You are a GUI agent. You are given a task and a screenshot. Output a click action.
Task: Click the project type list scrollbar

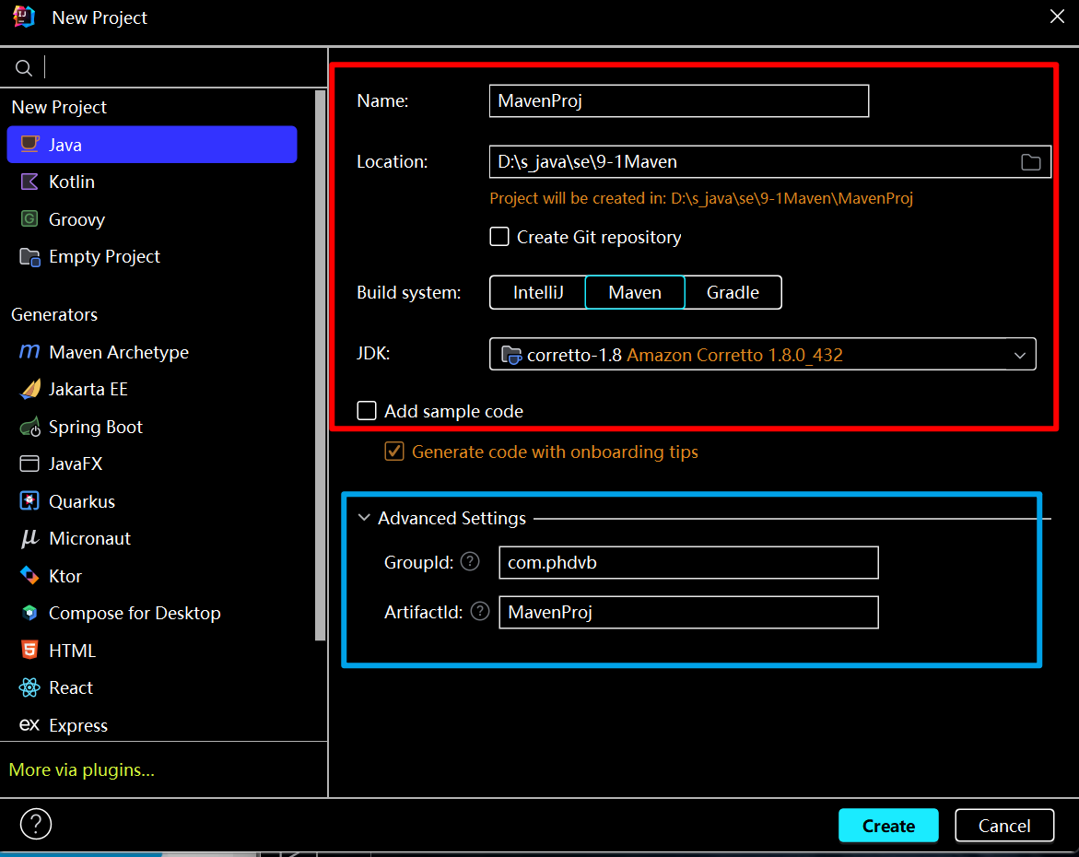point(320,366)
